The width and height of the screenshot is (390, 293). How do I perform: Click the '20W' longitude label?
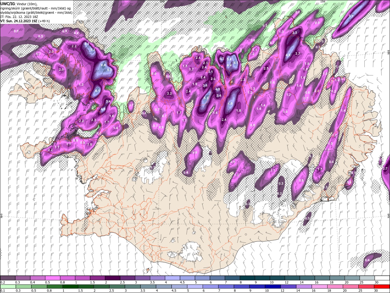point(162,1)
